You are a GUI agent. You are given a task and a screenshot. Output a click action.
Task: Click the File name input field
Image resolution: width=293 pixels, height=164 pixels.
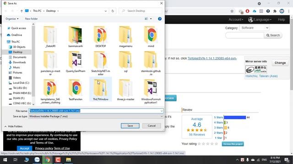click(96, 111)
